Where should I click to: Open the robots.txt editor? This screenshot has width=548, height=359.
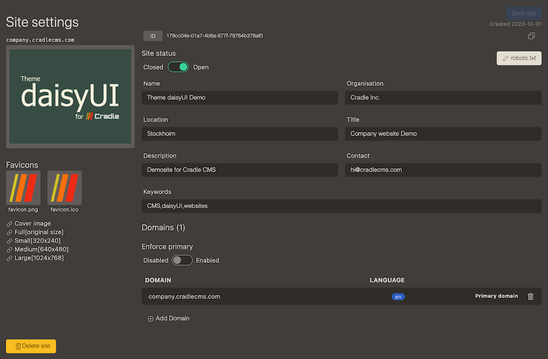pyautogui.click(x=519, y=58)
